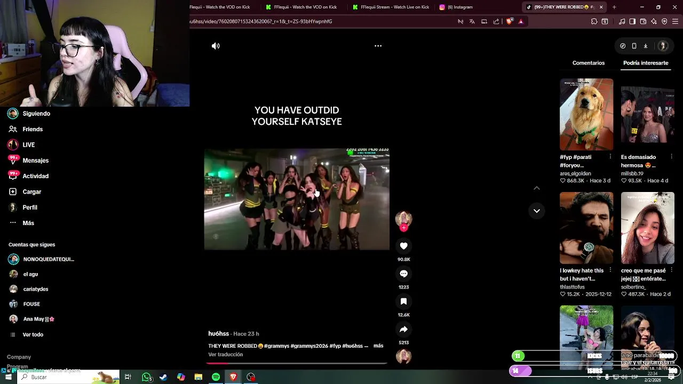This screenshot has height=384, width=683.
Task: Open the comments bubble showing 1223
Action: [403, 274]
